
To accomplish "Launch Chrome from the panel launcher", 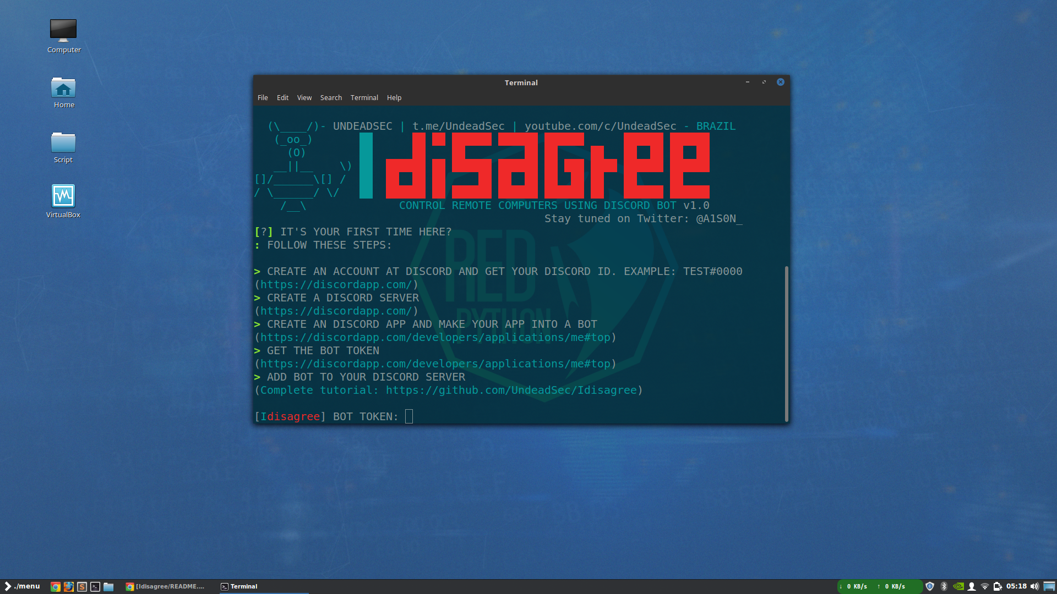I will coord(56,587).
